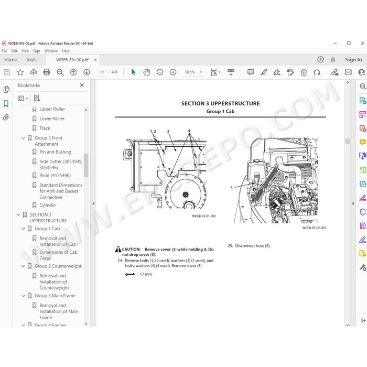Find the current bookmark
This screenshot has height=367, width=367.
pyautogui.click(x=37, y=99)
